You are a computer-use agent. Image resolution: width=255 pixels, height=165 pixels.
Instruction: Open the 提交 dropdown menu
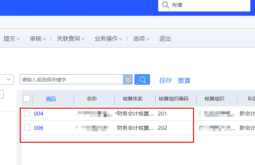point(12,39)
